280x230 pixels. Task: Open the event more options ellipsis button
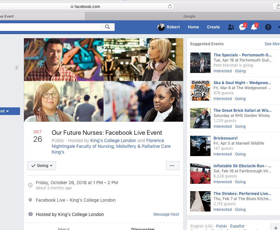tap(173, 166)
